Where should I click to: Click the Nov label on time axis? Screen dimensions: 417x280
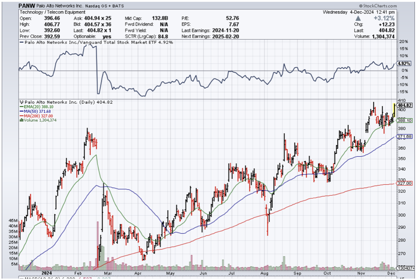pyautogui.click(x=361, y=273)
